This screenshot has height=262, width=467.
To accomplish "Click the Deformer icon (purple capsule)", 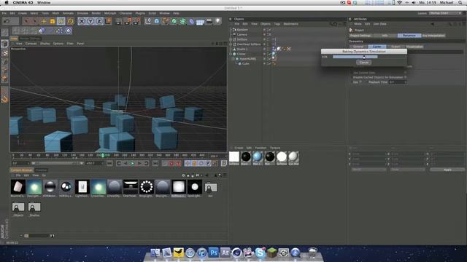I will (x=191, y=21).
